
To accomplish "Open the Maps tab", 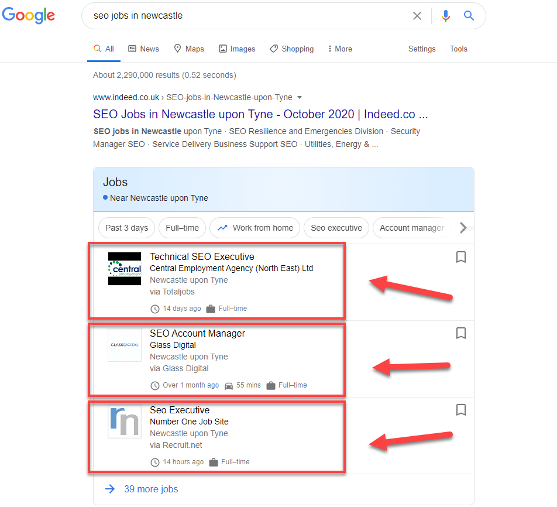I will click(189, 49).
